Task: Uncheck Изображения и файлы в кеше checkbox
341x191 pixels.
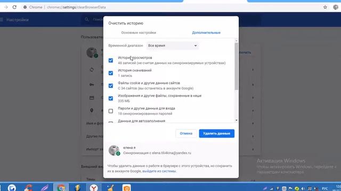Action: pyautogui.click(x=111, y=98)
